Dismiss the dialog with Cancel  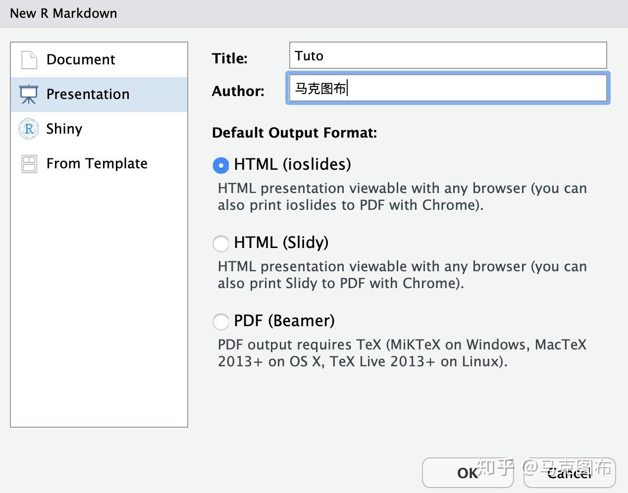tap(569, 473)
